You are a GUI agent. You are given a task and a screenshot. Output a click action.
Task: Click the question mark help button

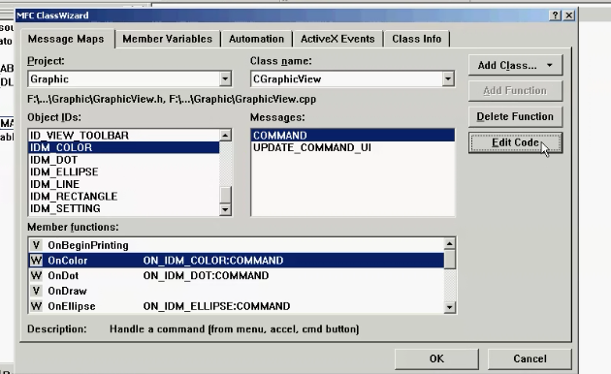(555, 16)
